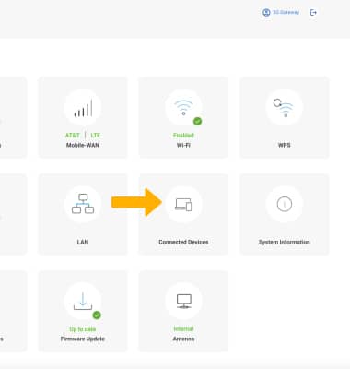The image size is (350, 369).
Task: Click the System Information circle icon
Action: click(x=285, y=204)
